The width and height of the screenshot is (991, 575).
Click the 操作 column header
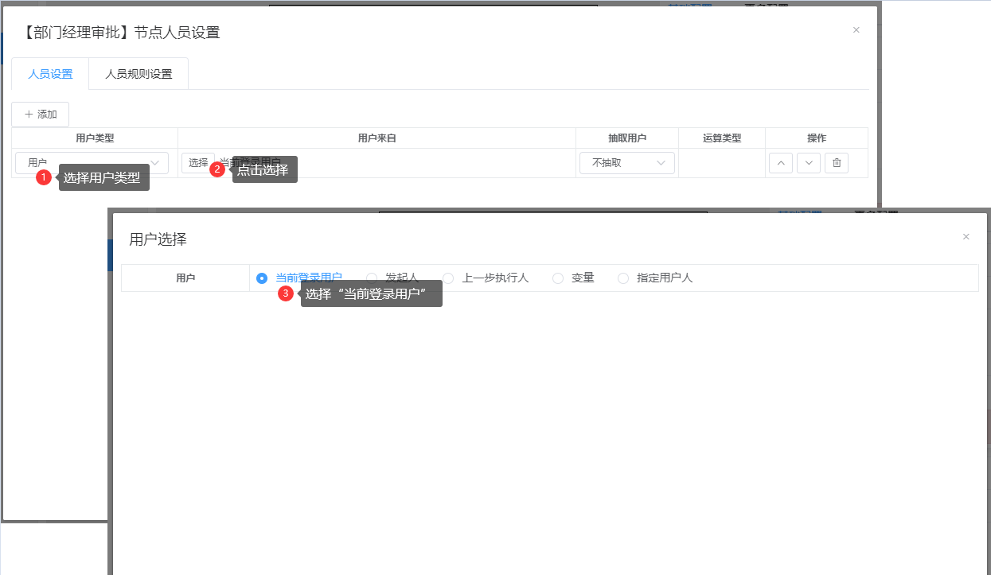(x=817, y=138)
